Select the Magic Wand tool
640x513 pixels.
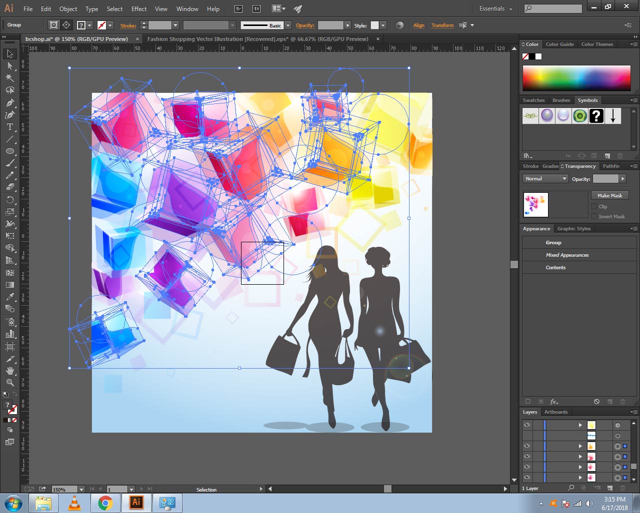(x=9, y=78)
